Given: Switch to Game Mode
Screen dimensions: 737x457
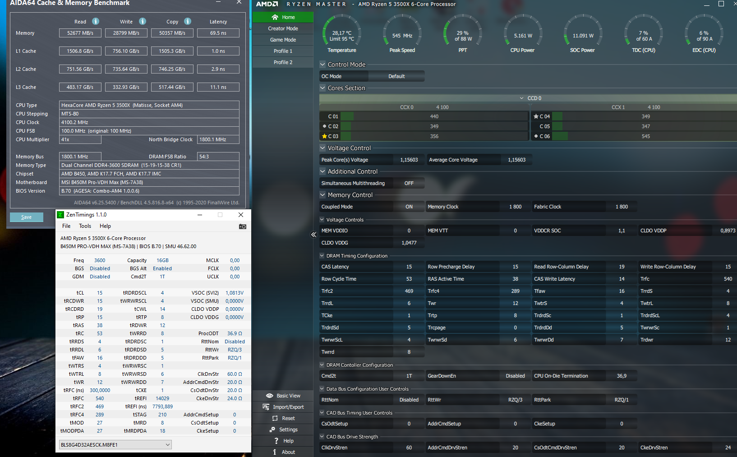Looking at the screenshot, I should coord(283,40).
